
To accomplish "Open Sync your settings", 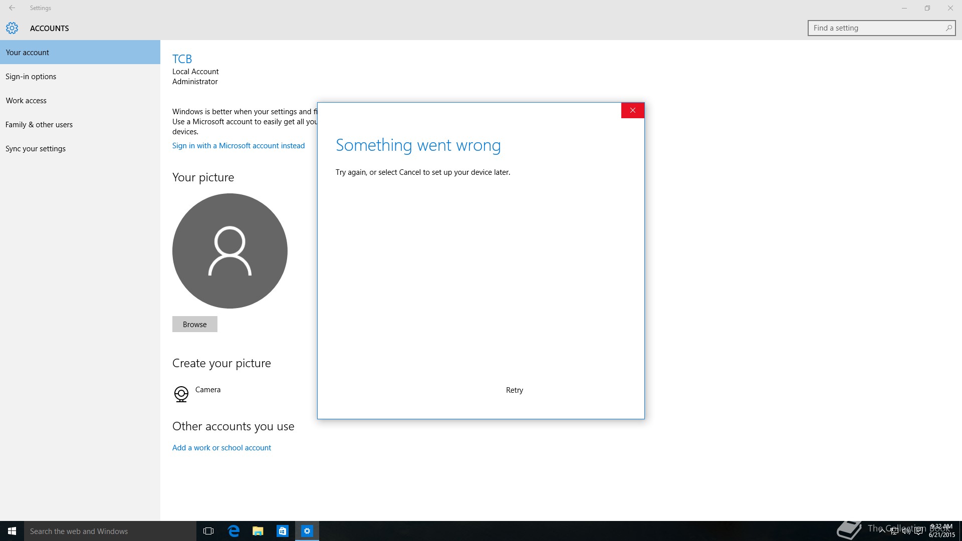I will (80, 148).
